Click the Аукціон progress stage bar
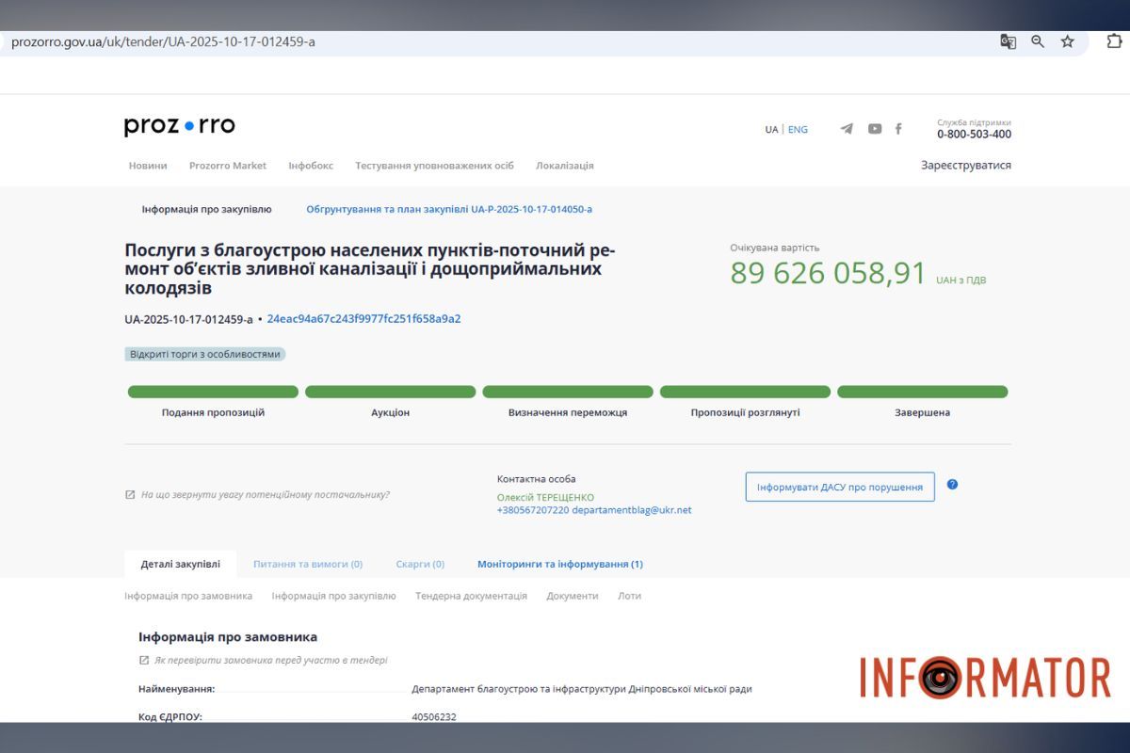 (390, 392)
